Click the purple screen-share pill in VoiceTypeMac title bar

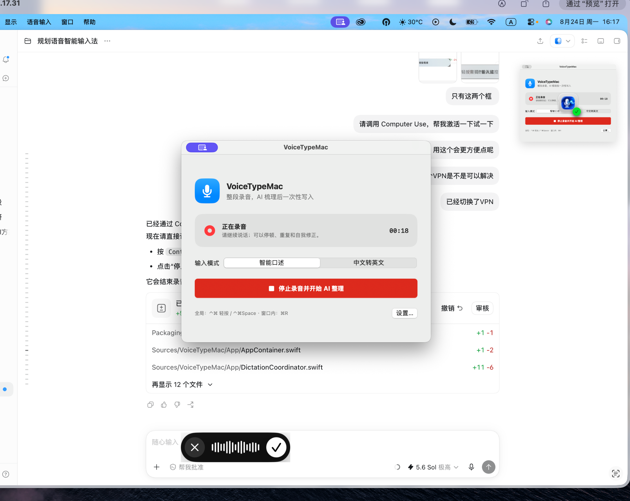tap(202, 147)
